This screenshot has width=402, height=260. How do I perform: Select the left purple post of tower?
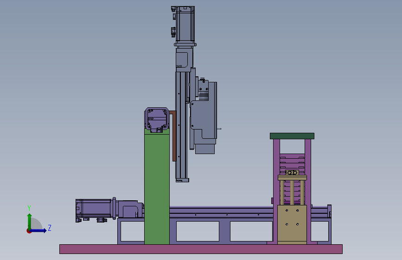point(276,191)
